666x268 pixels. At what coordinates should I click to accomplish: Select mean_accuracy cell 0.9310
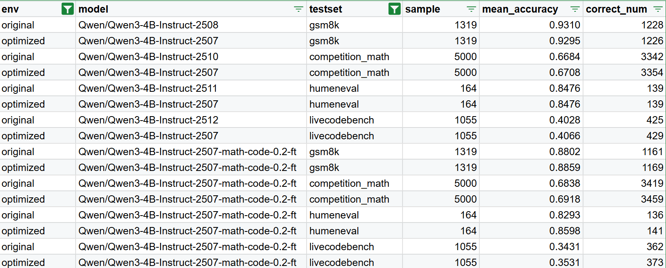pyautogui.click(x=531, y=25)
